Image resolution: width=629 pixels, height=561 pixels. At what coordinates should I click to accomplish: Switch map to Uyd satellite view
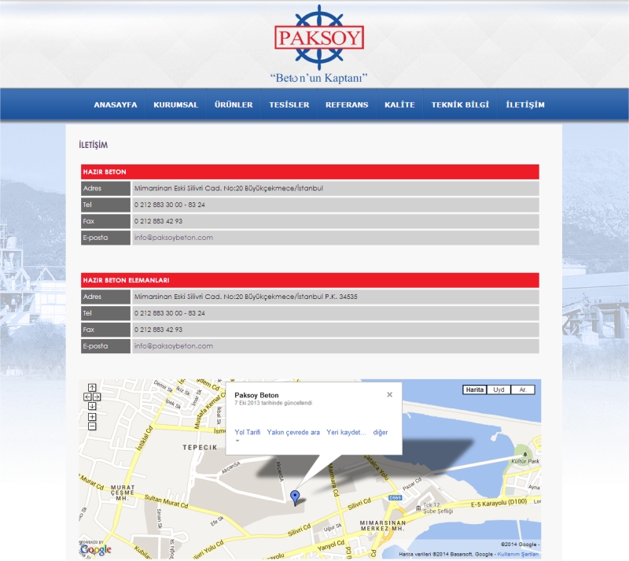pos(498,389)
